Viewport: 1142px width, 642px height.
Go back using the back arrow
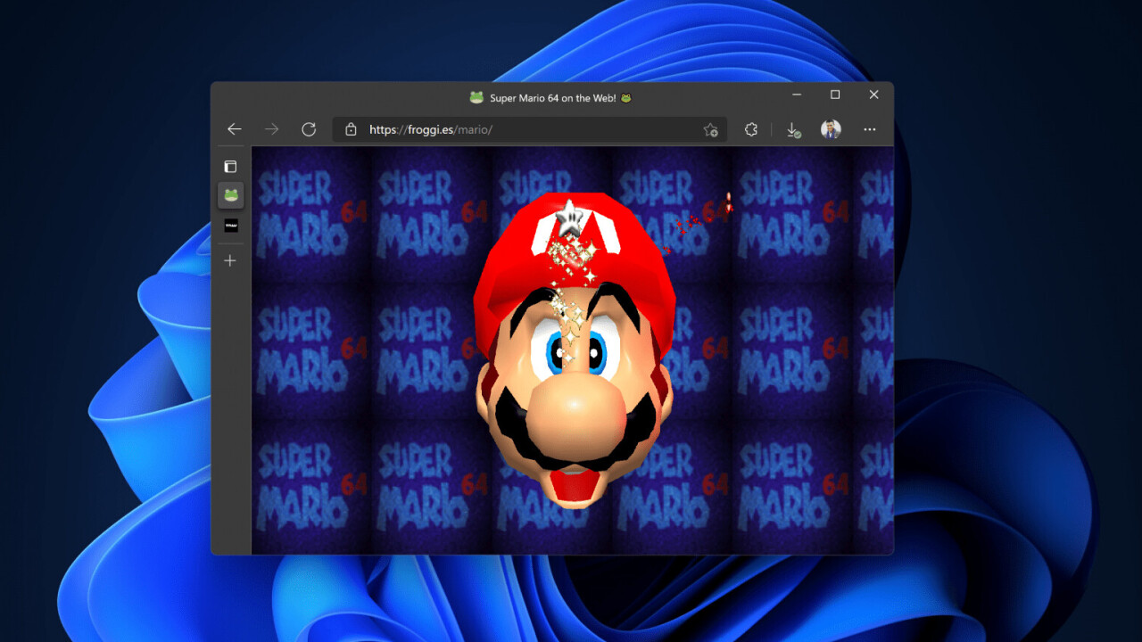point(234,129)
